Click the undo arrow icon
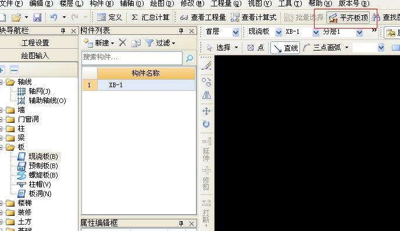This screenshot has width=400, height=231. pos(54,17)
